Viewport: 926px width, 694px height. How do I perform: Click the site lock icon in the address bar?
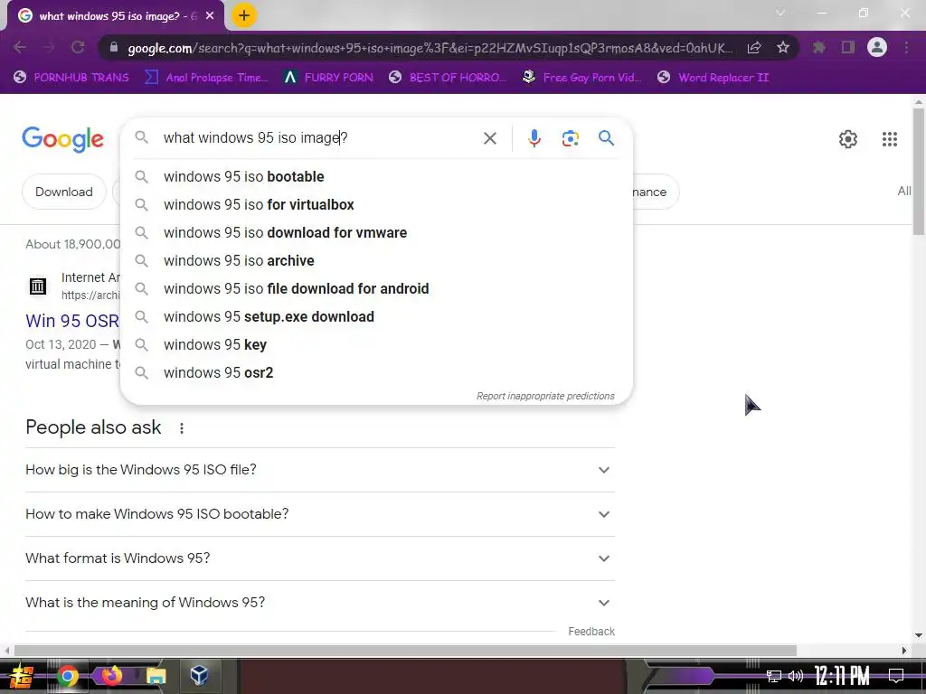click(x=114, y=48)
